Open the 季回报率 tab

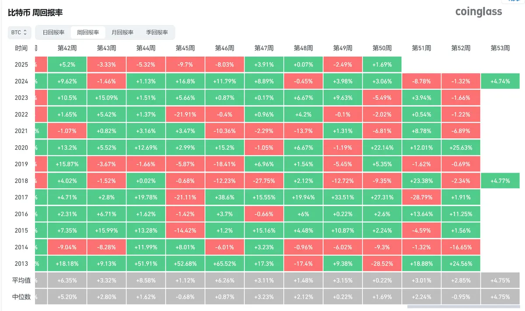(x=157, y=32)
